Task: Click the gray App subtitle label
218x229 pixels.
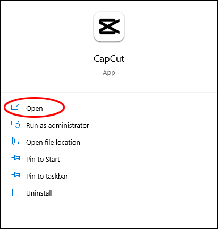Action: click(x=109, y=73)
